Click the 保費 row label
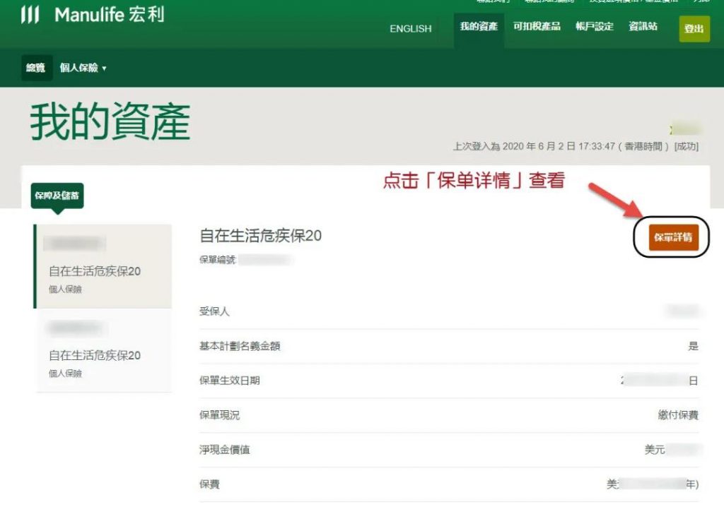Image resolution: width=724 pixels, height=514 pixels. coord(209,484)
